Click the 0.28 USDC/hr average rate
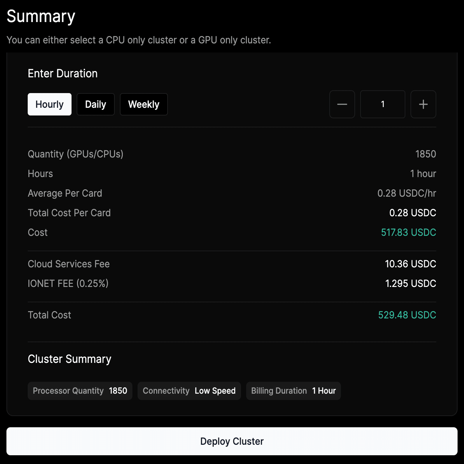 click(407, 193)
